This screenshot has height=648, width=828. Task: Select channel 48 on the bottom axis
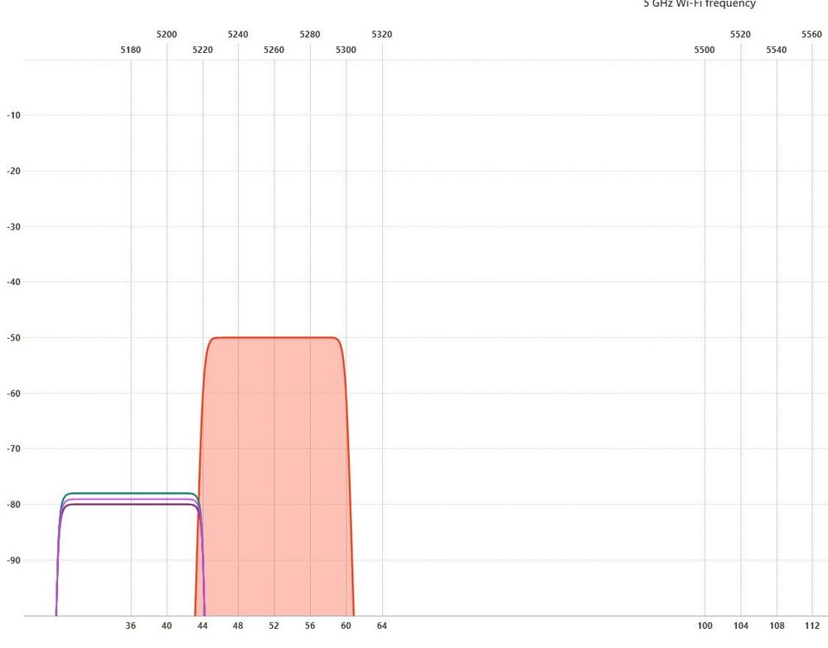(x=239, y=626)
